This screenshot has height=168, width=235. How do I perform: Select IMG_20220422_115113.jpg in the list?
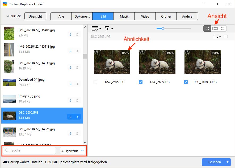[x=42, y=50]
